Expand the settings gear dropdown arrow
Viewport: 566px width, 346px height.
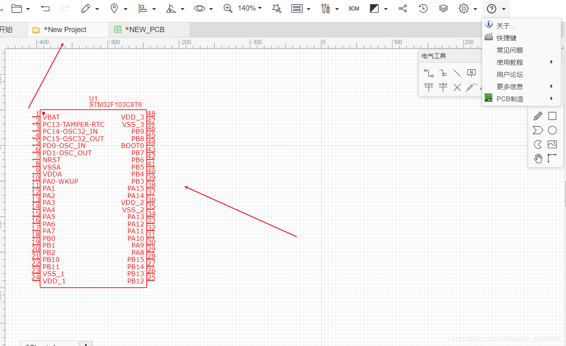475,9
